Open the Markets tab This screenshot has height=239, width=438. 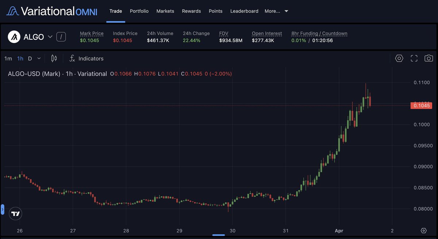pyautogui.click(x=165, y=11)
